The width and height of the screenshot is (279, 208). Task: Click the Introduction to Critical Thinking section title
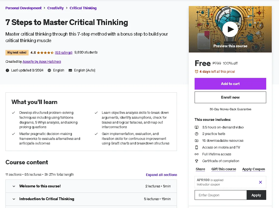coord(47,199)
